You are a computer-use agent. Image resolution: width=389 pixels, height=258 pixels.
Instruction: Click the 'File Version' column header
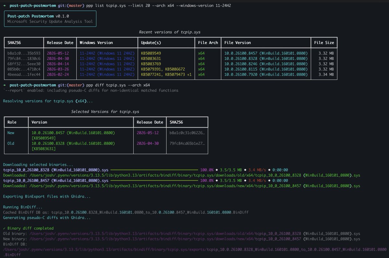pyautogui.click(x=238, y=43)
